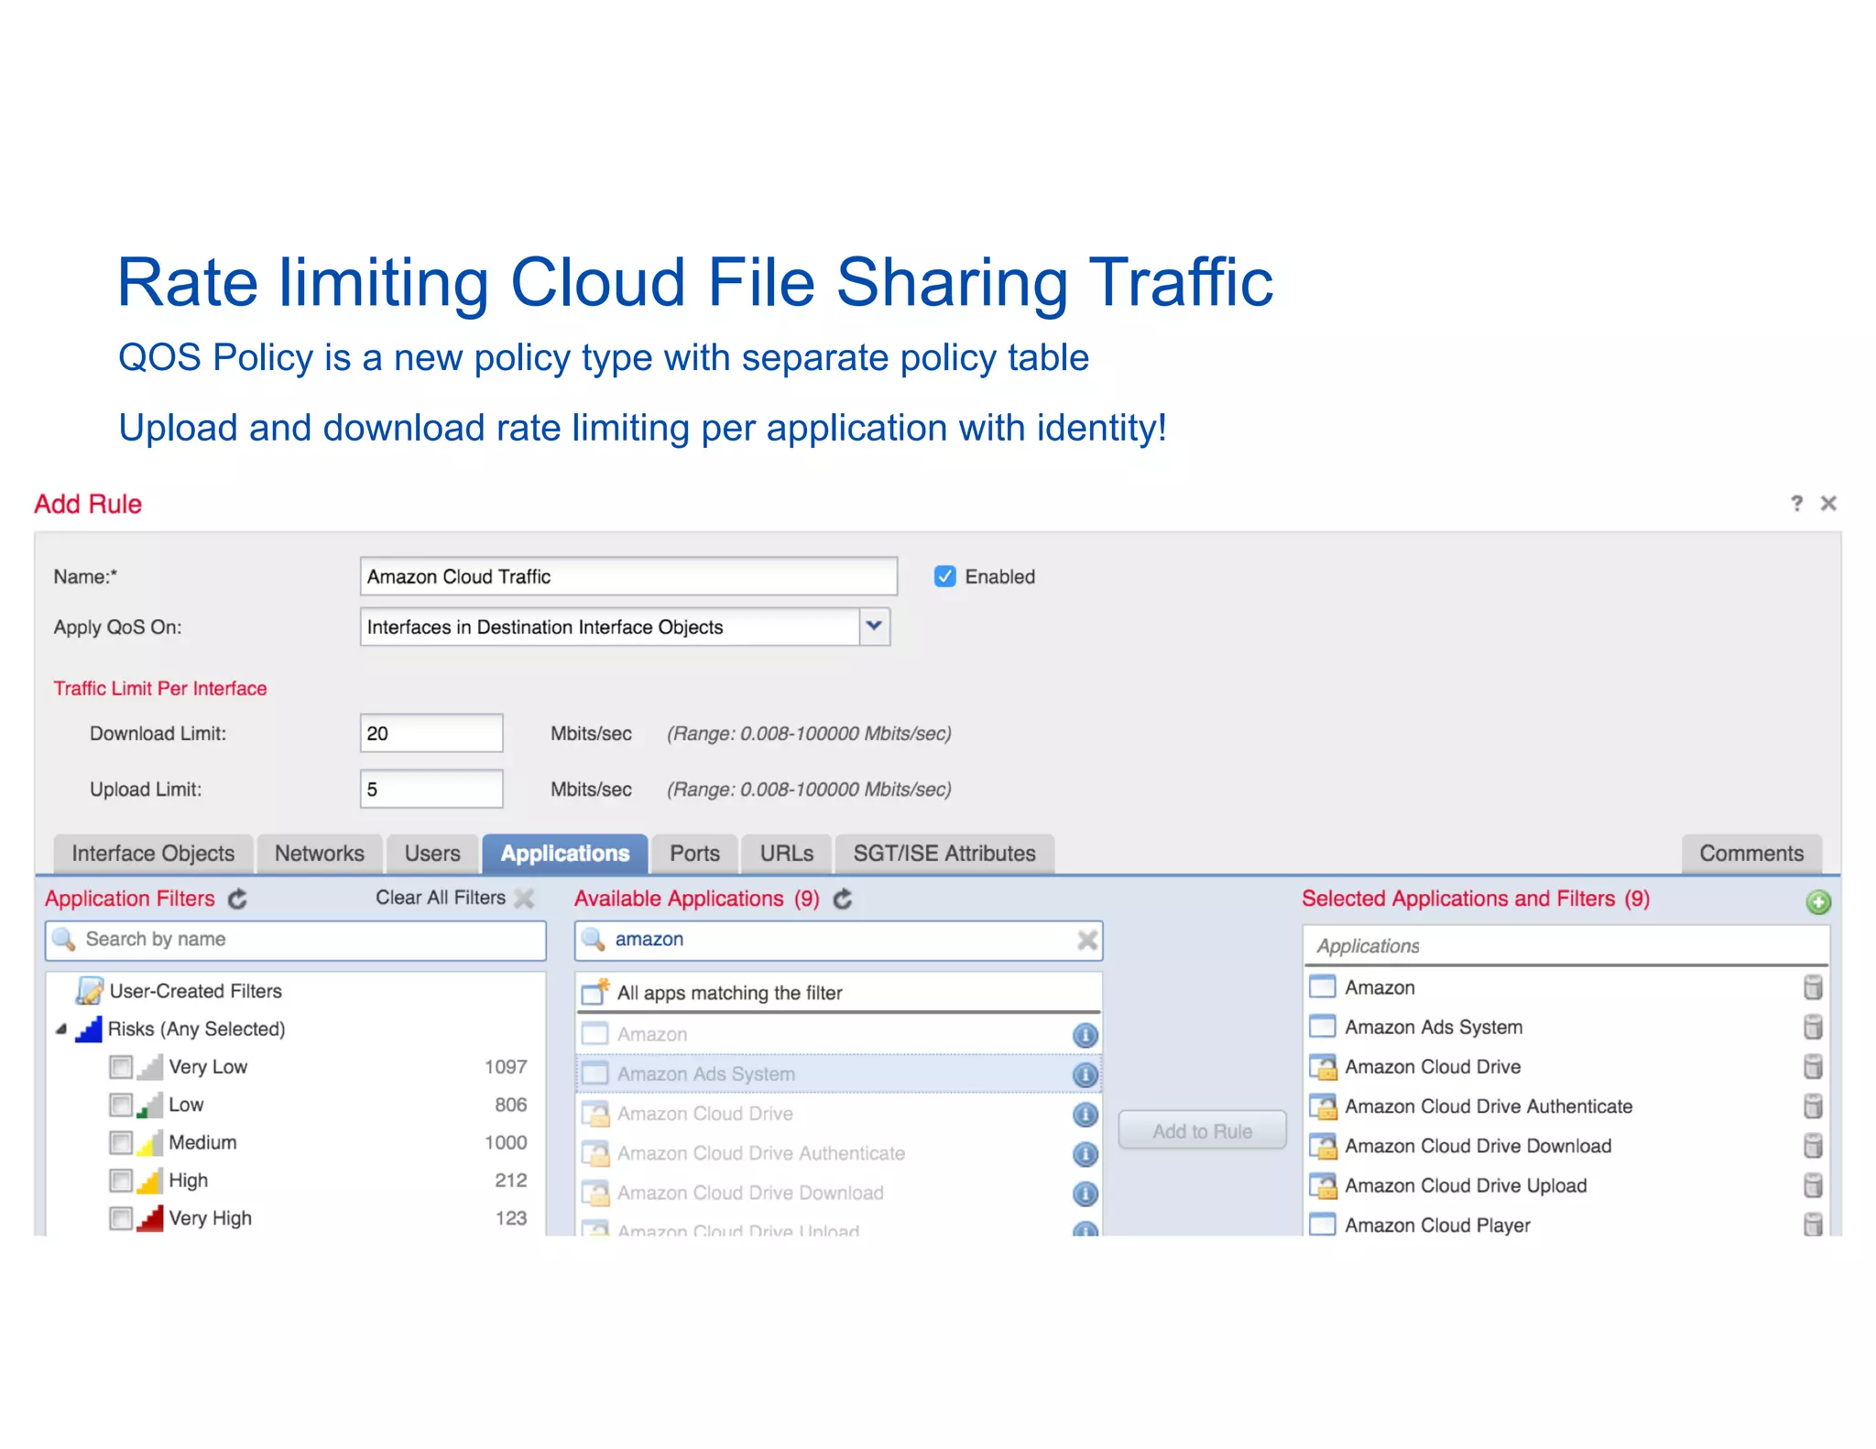Screen dimensions: 1876x1449
Task: Switch to the Users tab
Action: (432, 854)
